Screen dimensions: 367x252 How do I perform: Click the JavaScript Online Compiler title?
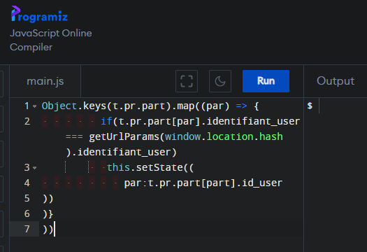click(x=51, y=40)
